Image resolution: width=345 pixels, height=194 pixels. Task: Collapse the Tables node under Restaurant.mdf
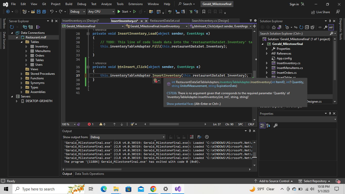click(22, 42)
